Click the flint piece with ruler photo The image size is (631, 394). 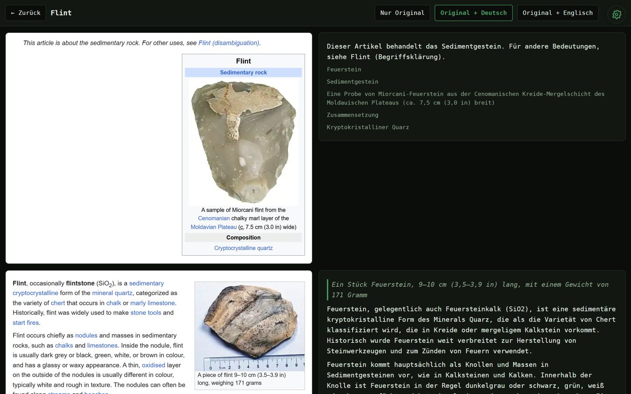click(250, 326)
